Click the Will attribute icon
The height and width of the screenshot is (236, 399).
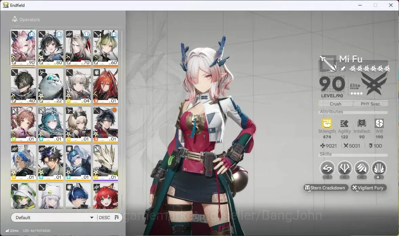[x=379, y=123]
